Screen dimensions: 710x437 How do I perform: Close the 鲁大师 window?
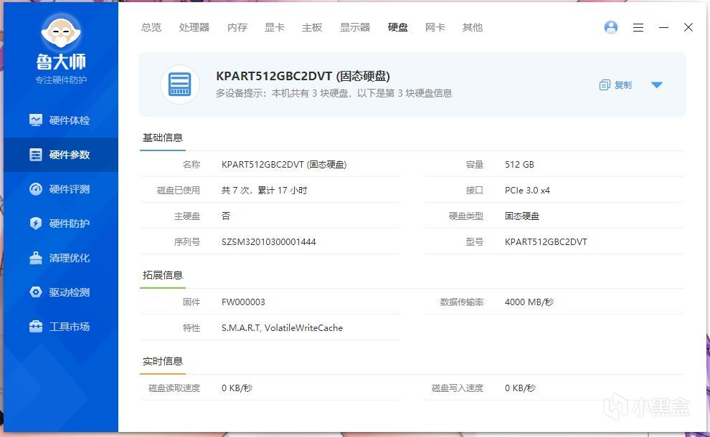click(x=688, y=28)
